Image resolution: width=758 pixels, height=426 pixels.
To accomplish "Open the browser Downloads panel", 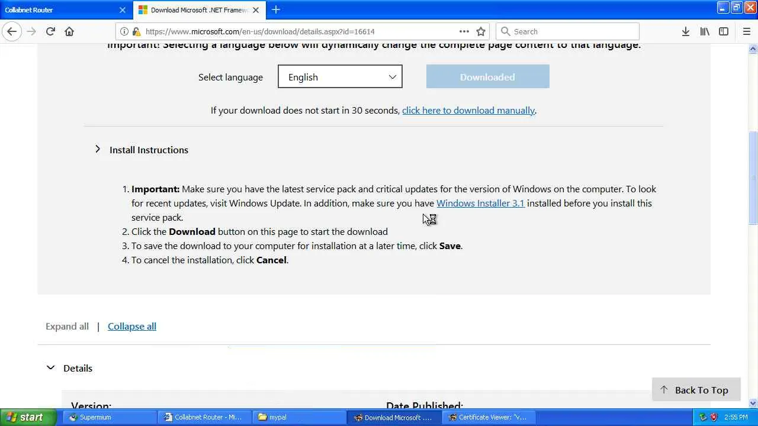I will [686, 31].
